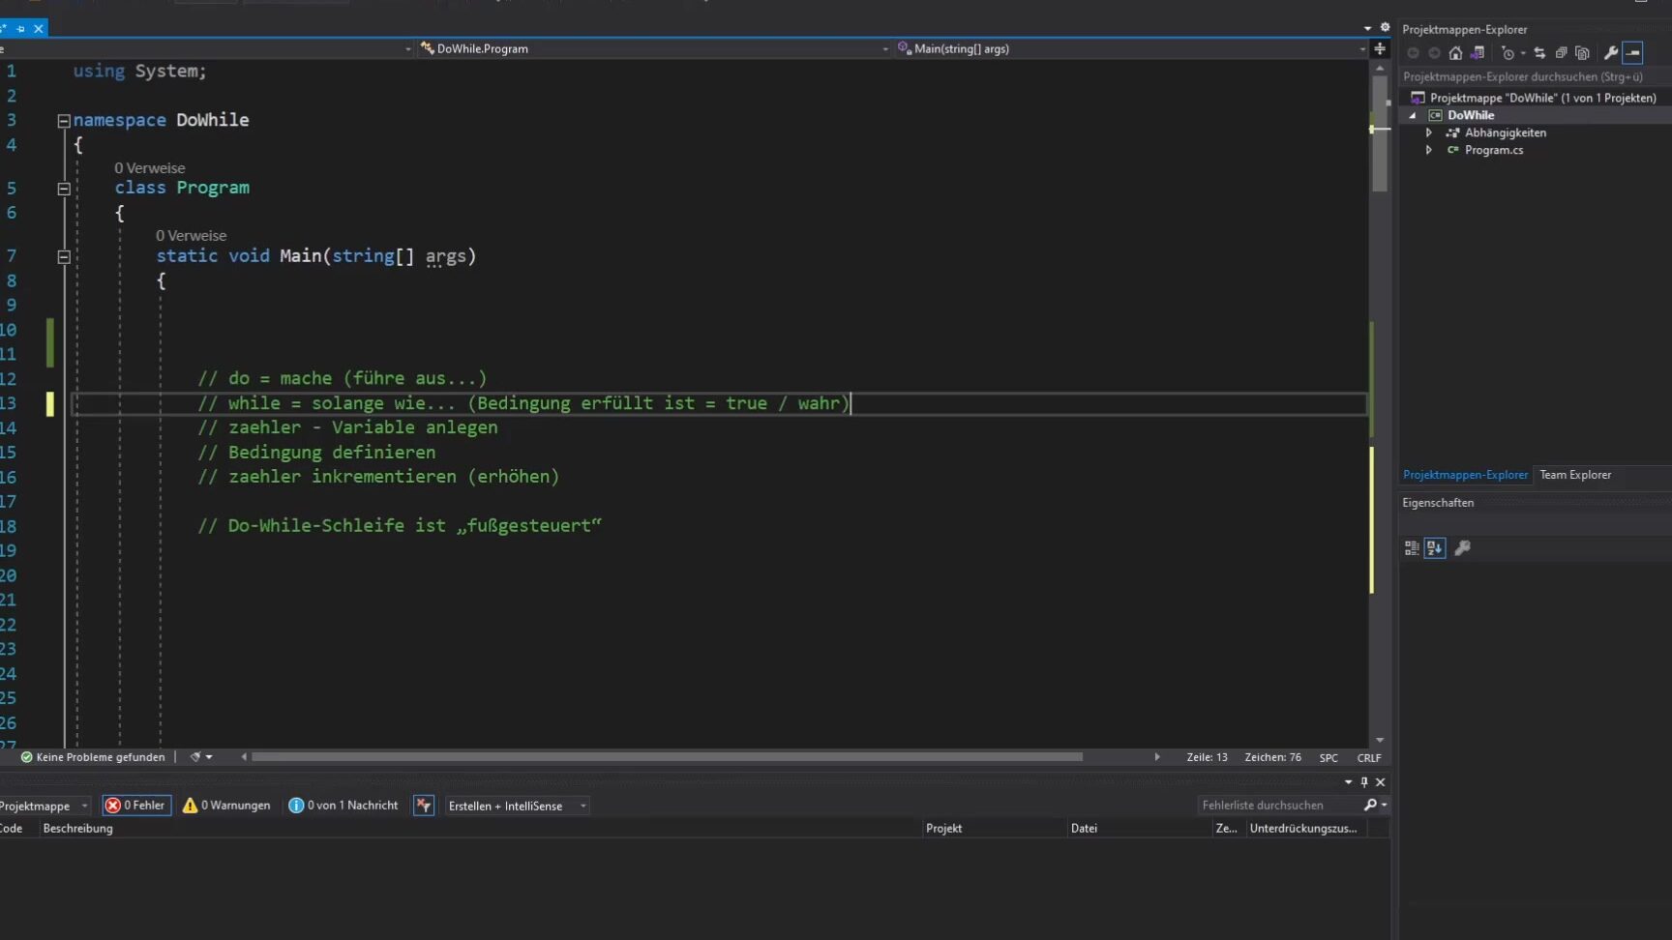Open dropdown arrow beside the pending changes filter

(x=1523, y=53)
